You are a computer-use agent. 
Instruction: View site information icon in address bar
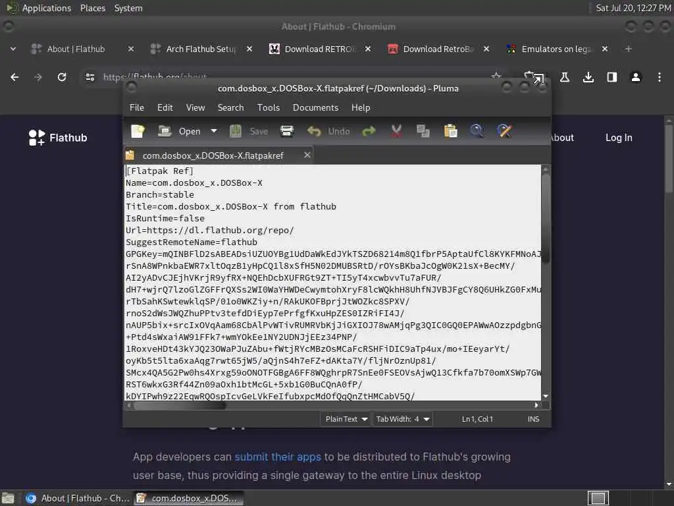pyautogui.click(x=90, y=77)
